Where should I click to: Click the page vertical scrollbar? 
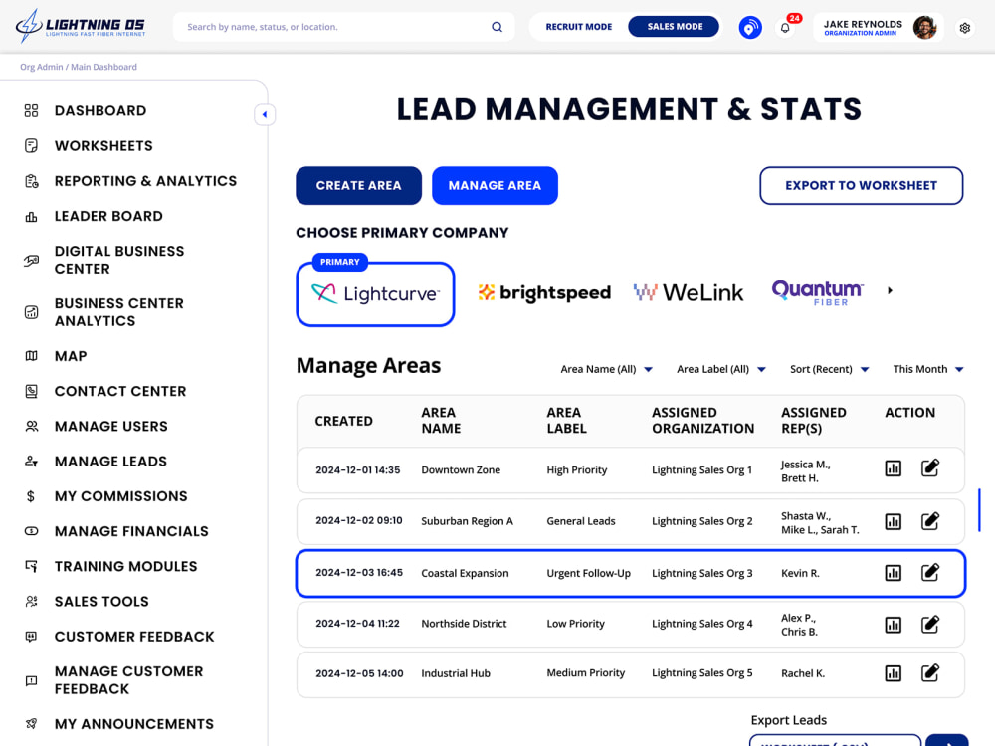point(979,510)
